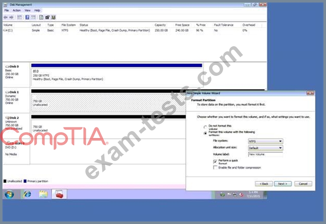Click the Refresh toolbar icon
Image resolution: width=326 pixels, height=224 pixels.
pos(41,18)
